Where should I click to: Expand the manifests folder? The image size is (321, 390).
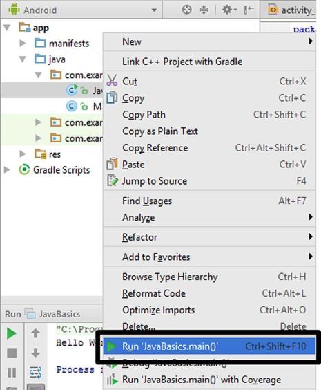pos(23,44)
